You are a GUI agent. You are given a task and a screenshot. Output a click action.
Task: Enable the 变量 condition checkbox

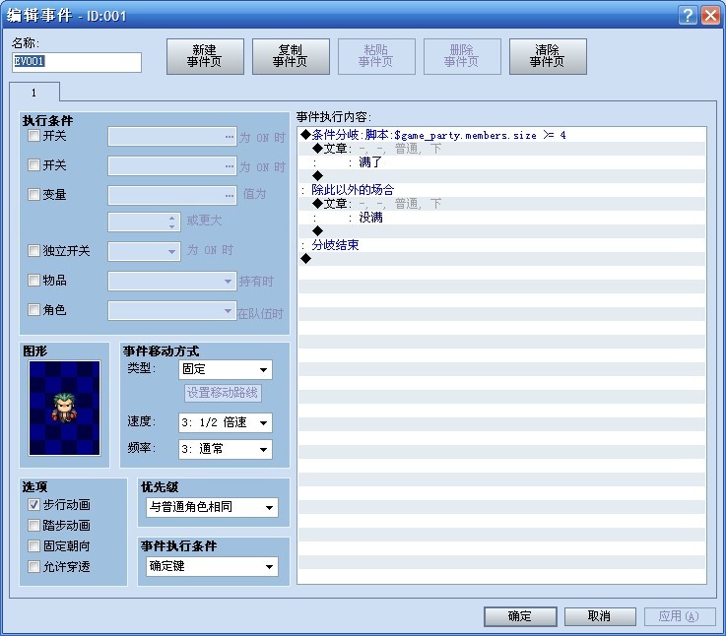tap(33, 194)
